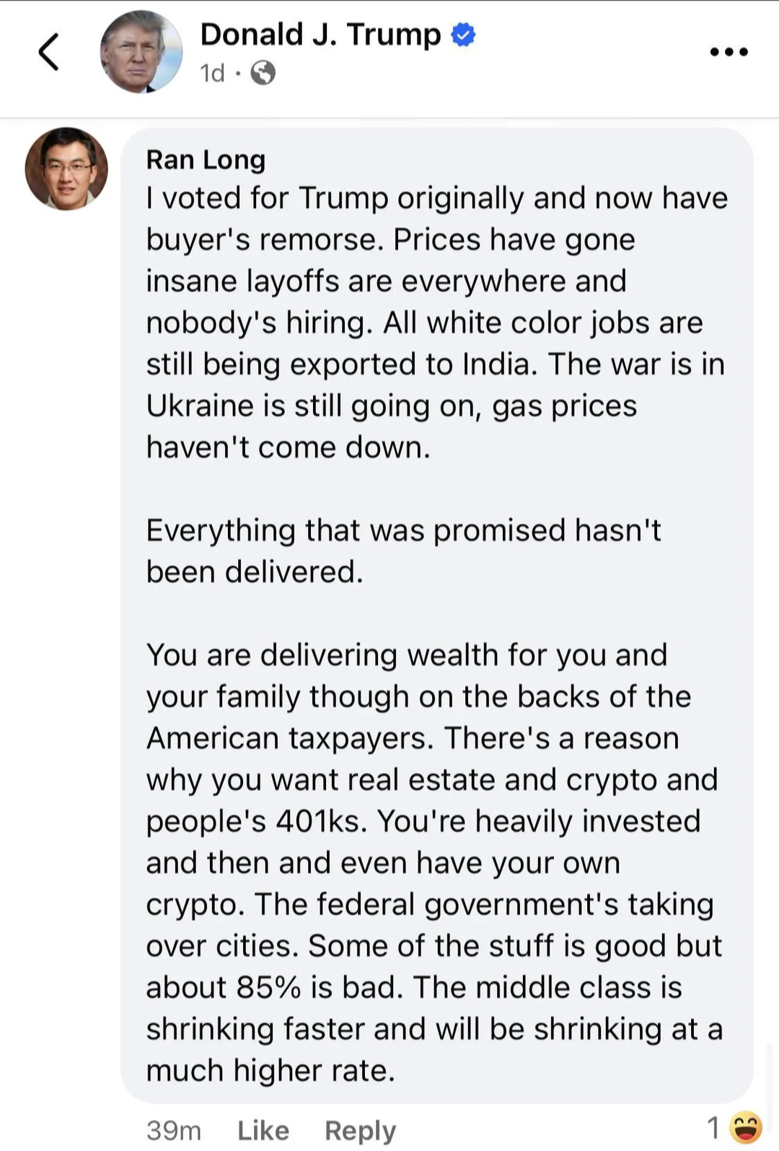Reply to Ran Long's comment
Viewport: 779px width, 1151px height.
(x=360, y=1130)
